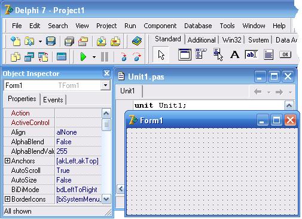Click the Step Over debug icon
The image size is (302, 219).
(137, 57)
